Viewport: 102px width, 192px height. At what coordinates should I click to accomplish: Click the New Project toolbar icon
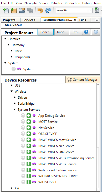[14, 11]
